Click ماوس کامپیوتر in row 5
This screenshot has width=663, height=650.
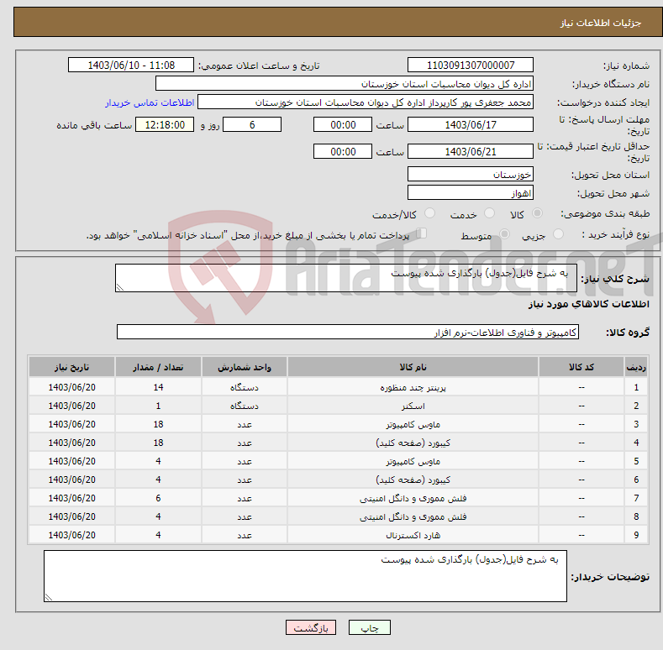point(413,462)
